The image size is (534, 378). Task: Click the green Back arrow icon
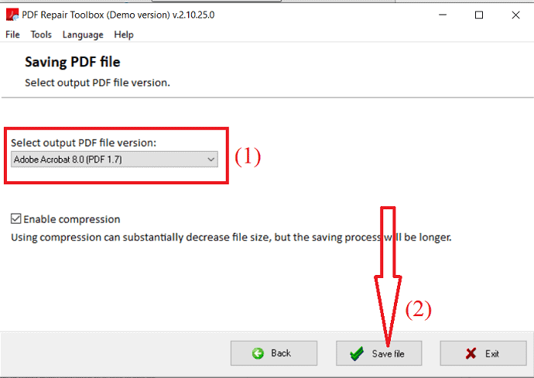tap(258, 353)
